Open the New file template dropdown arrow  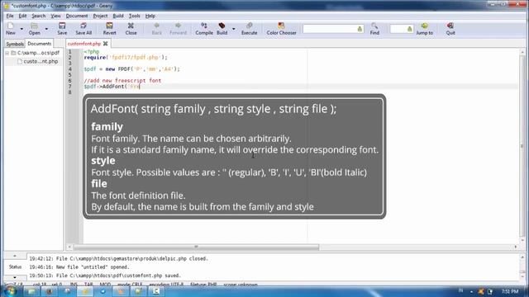(21, 29)
